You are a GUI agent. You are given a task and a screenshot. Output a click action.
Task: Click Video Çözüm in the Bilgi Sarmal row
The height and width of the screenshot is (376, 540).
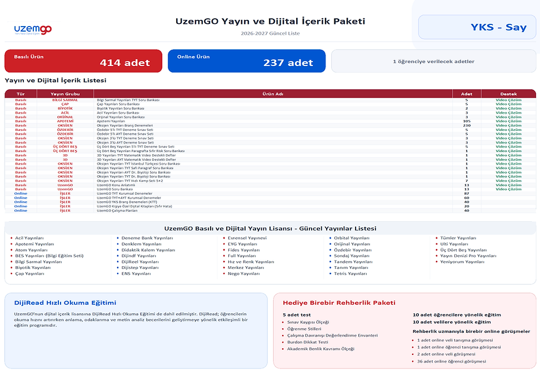pos(509,100)
